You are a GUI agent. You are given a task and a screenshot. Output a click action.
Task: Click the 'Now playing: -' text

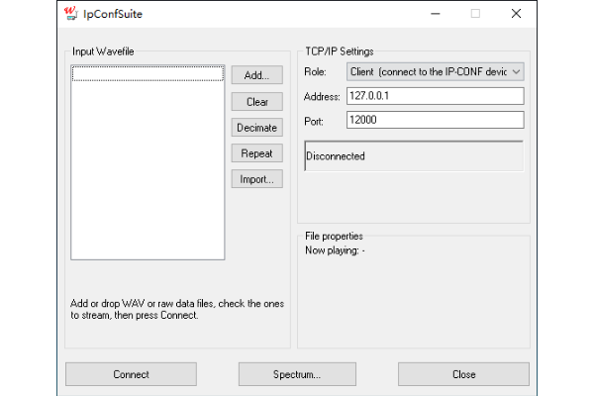click(x=335, y=250)
